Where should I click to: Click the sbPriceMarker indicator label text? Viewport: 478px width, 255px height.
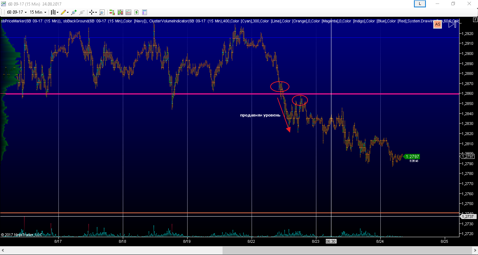[31, 21]
